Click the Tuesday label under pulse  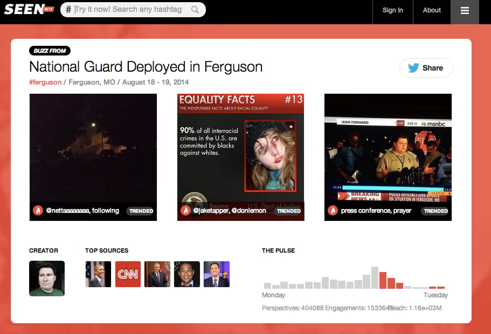435,295
